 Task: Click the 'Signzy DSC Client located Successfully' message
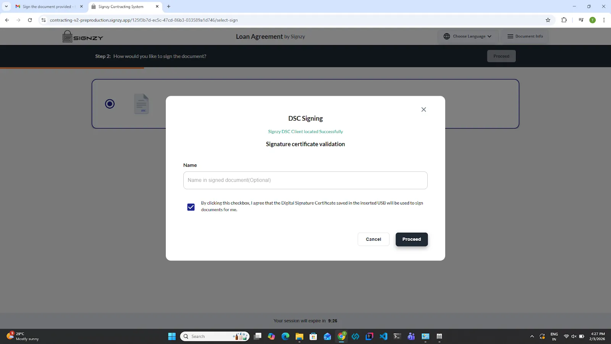coord(305,131)
